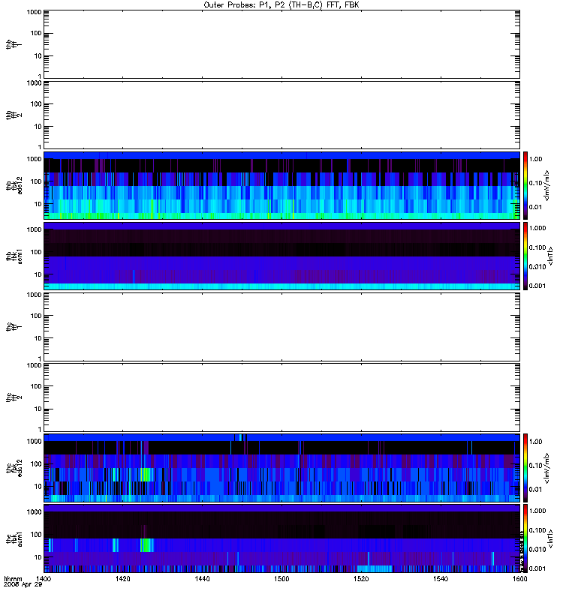Screen dimensions: 563x600
Task: Click '<|nT|>' unit label beside thc scm1 color bar
Action: (550, 538)
